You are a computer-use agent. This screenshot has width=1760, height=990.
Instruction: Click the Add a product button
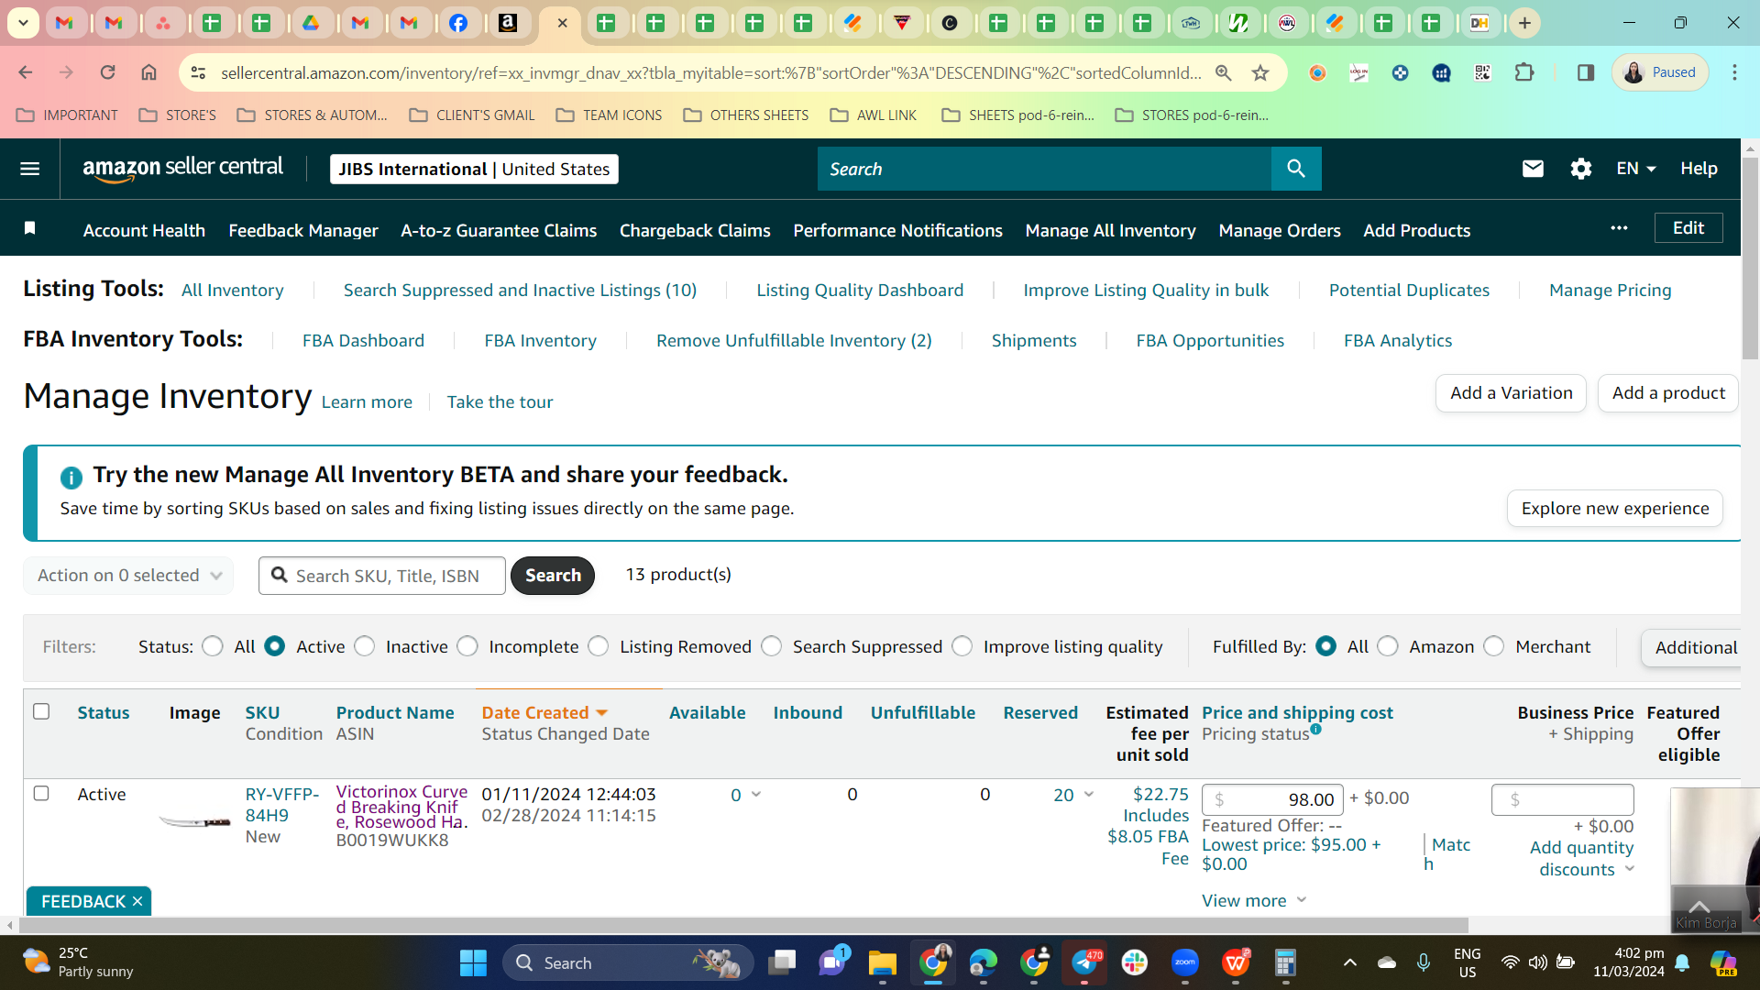1668,393
